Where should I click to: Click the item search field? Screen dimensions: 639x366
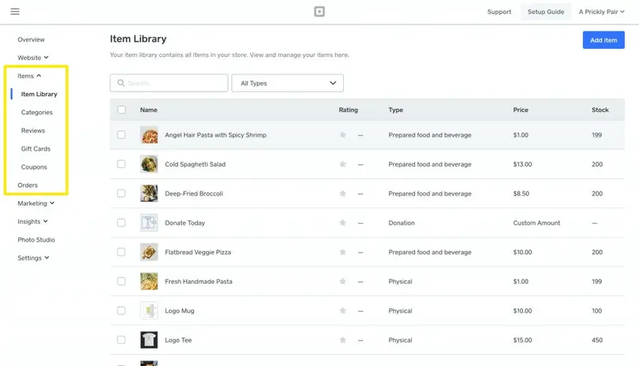click(175, 83)
